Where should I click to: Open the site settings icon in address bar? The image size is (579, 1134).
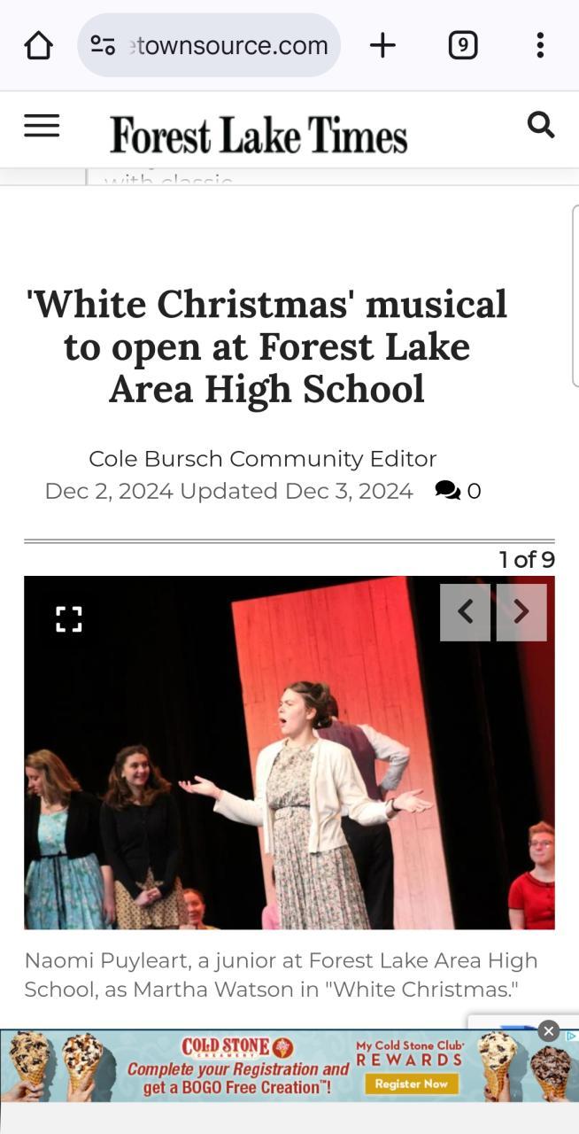click(x=103, y=45)
